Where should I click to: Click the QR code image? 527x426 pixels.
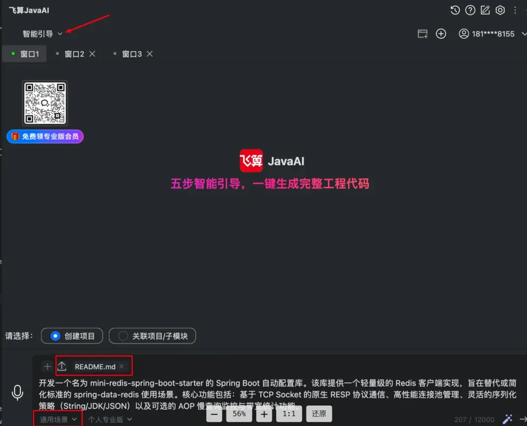45,103
